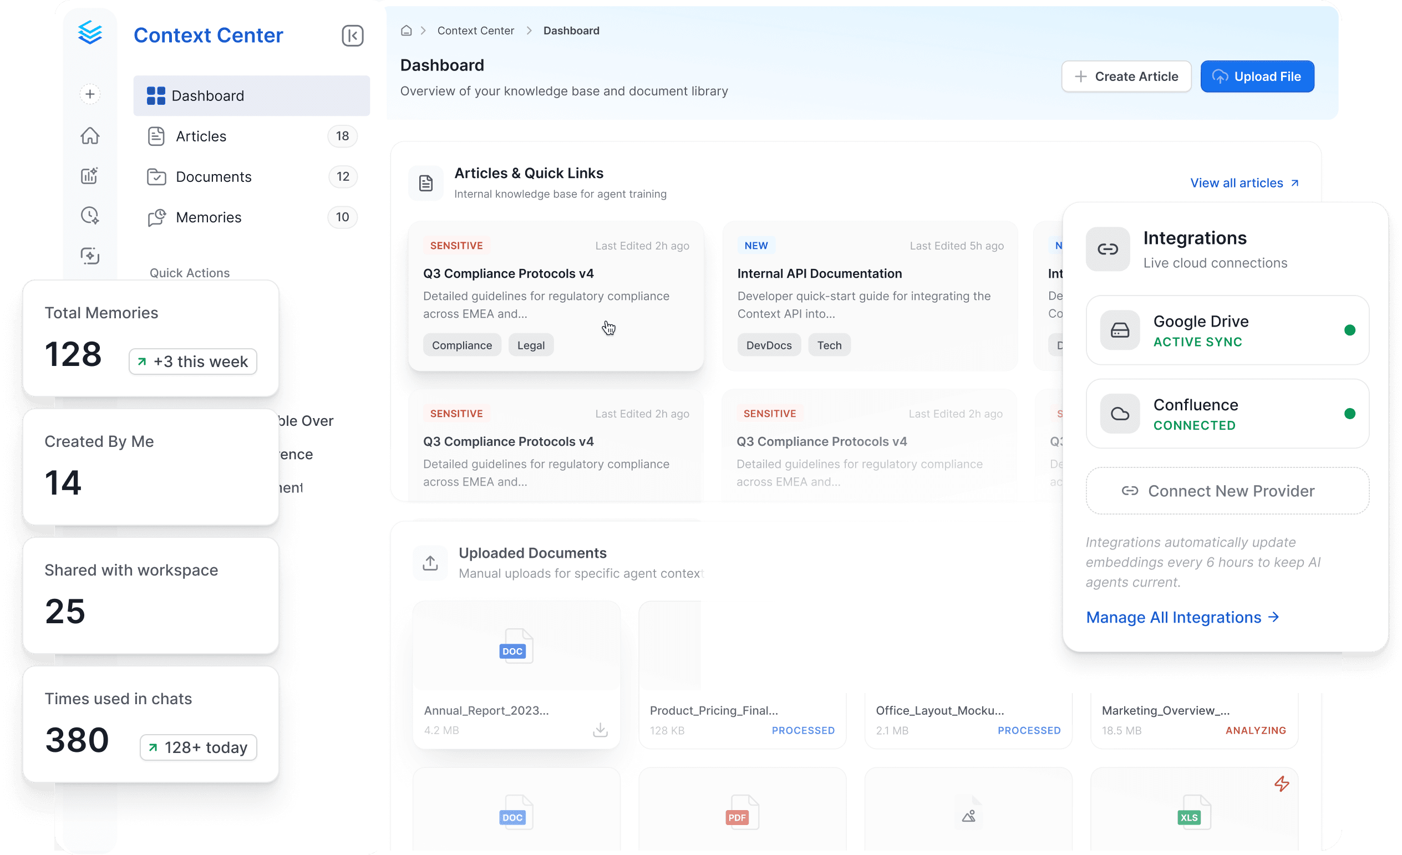
Task: Click the Google Drive drive icon
Action: click(1119, 330)
